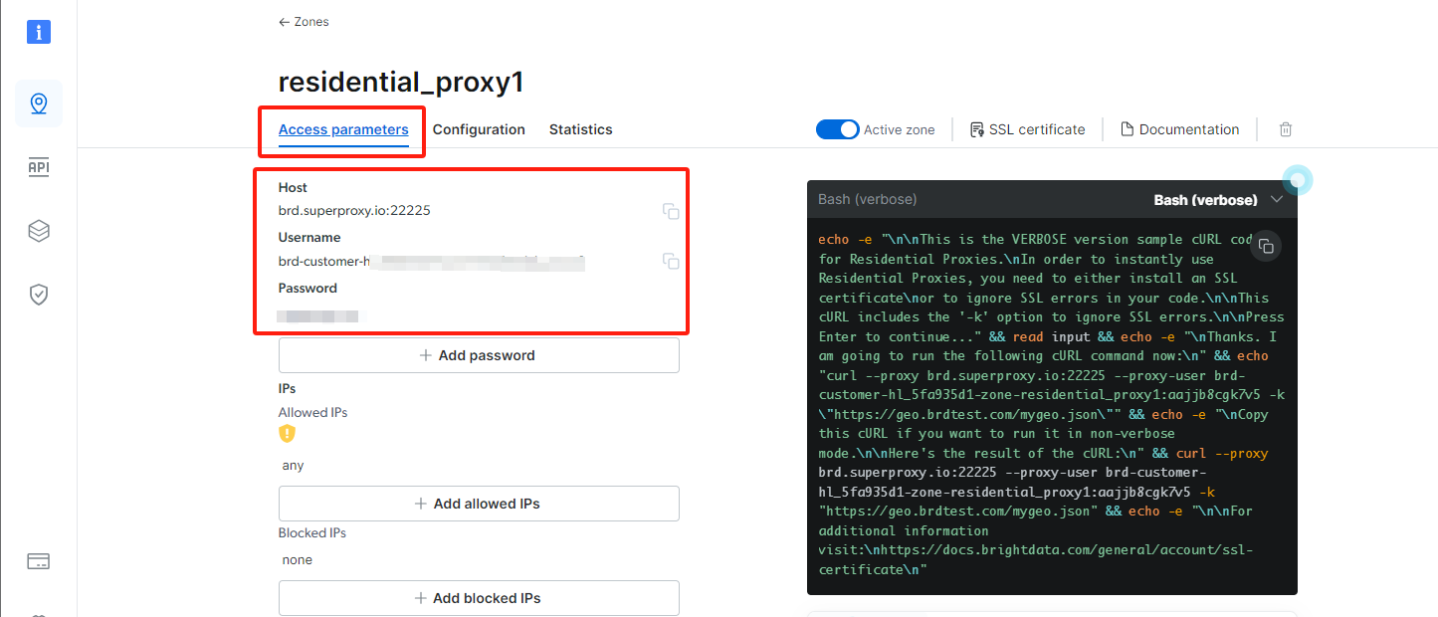This screenshot has width=1438, height=617.
Task: Click the blurred Password value
Action: pos(317,315)
